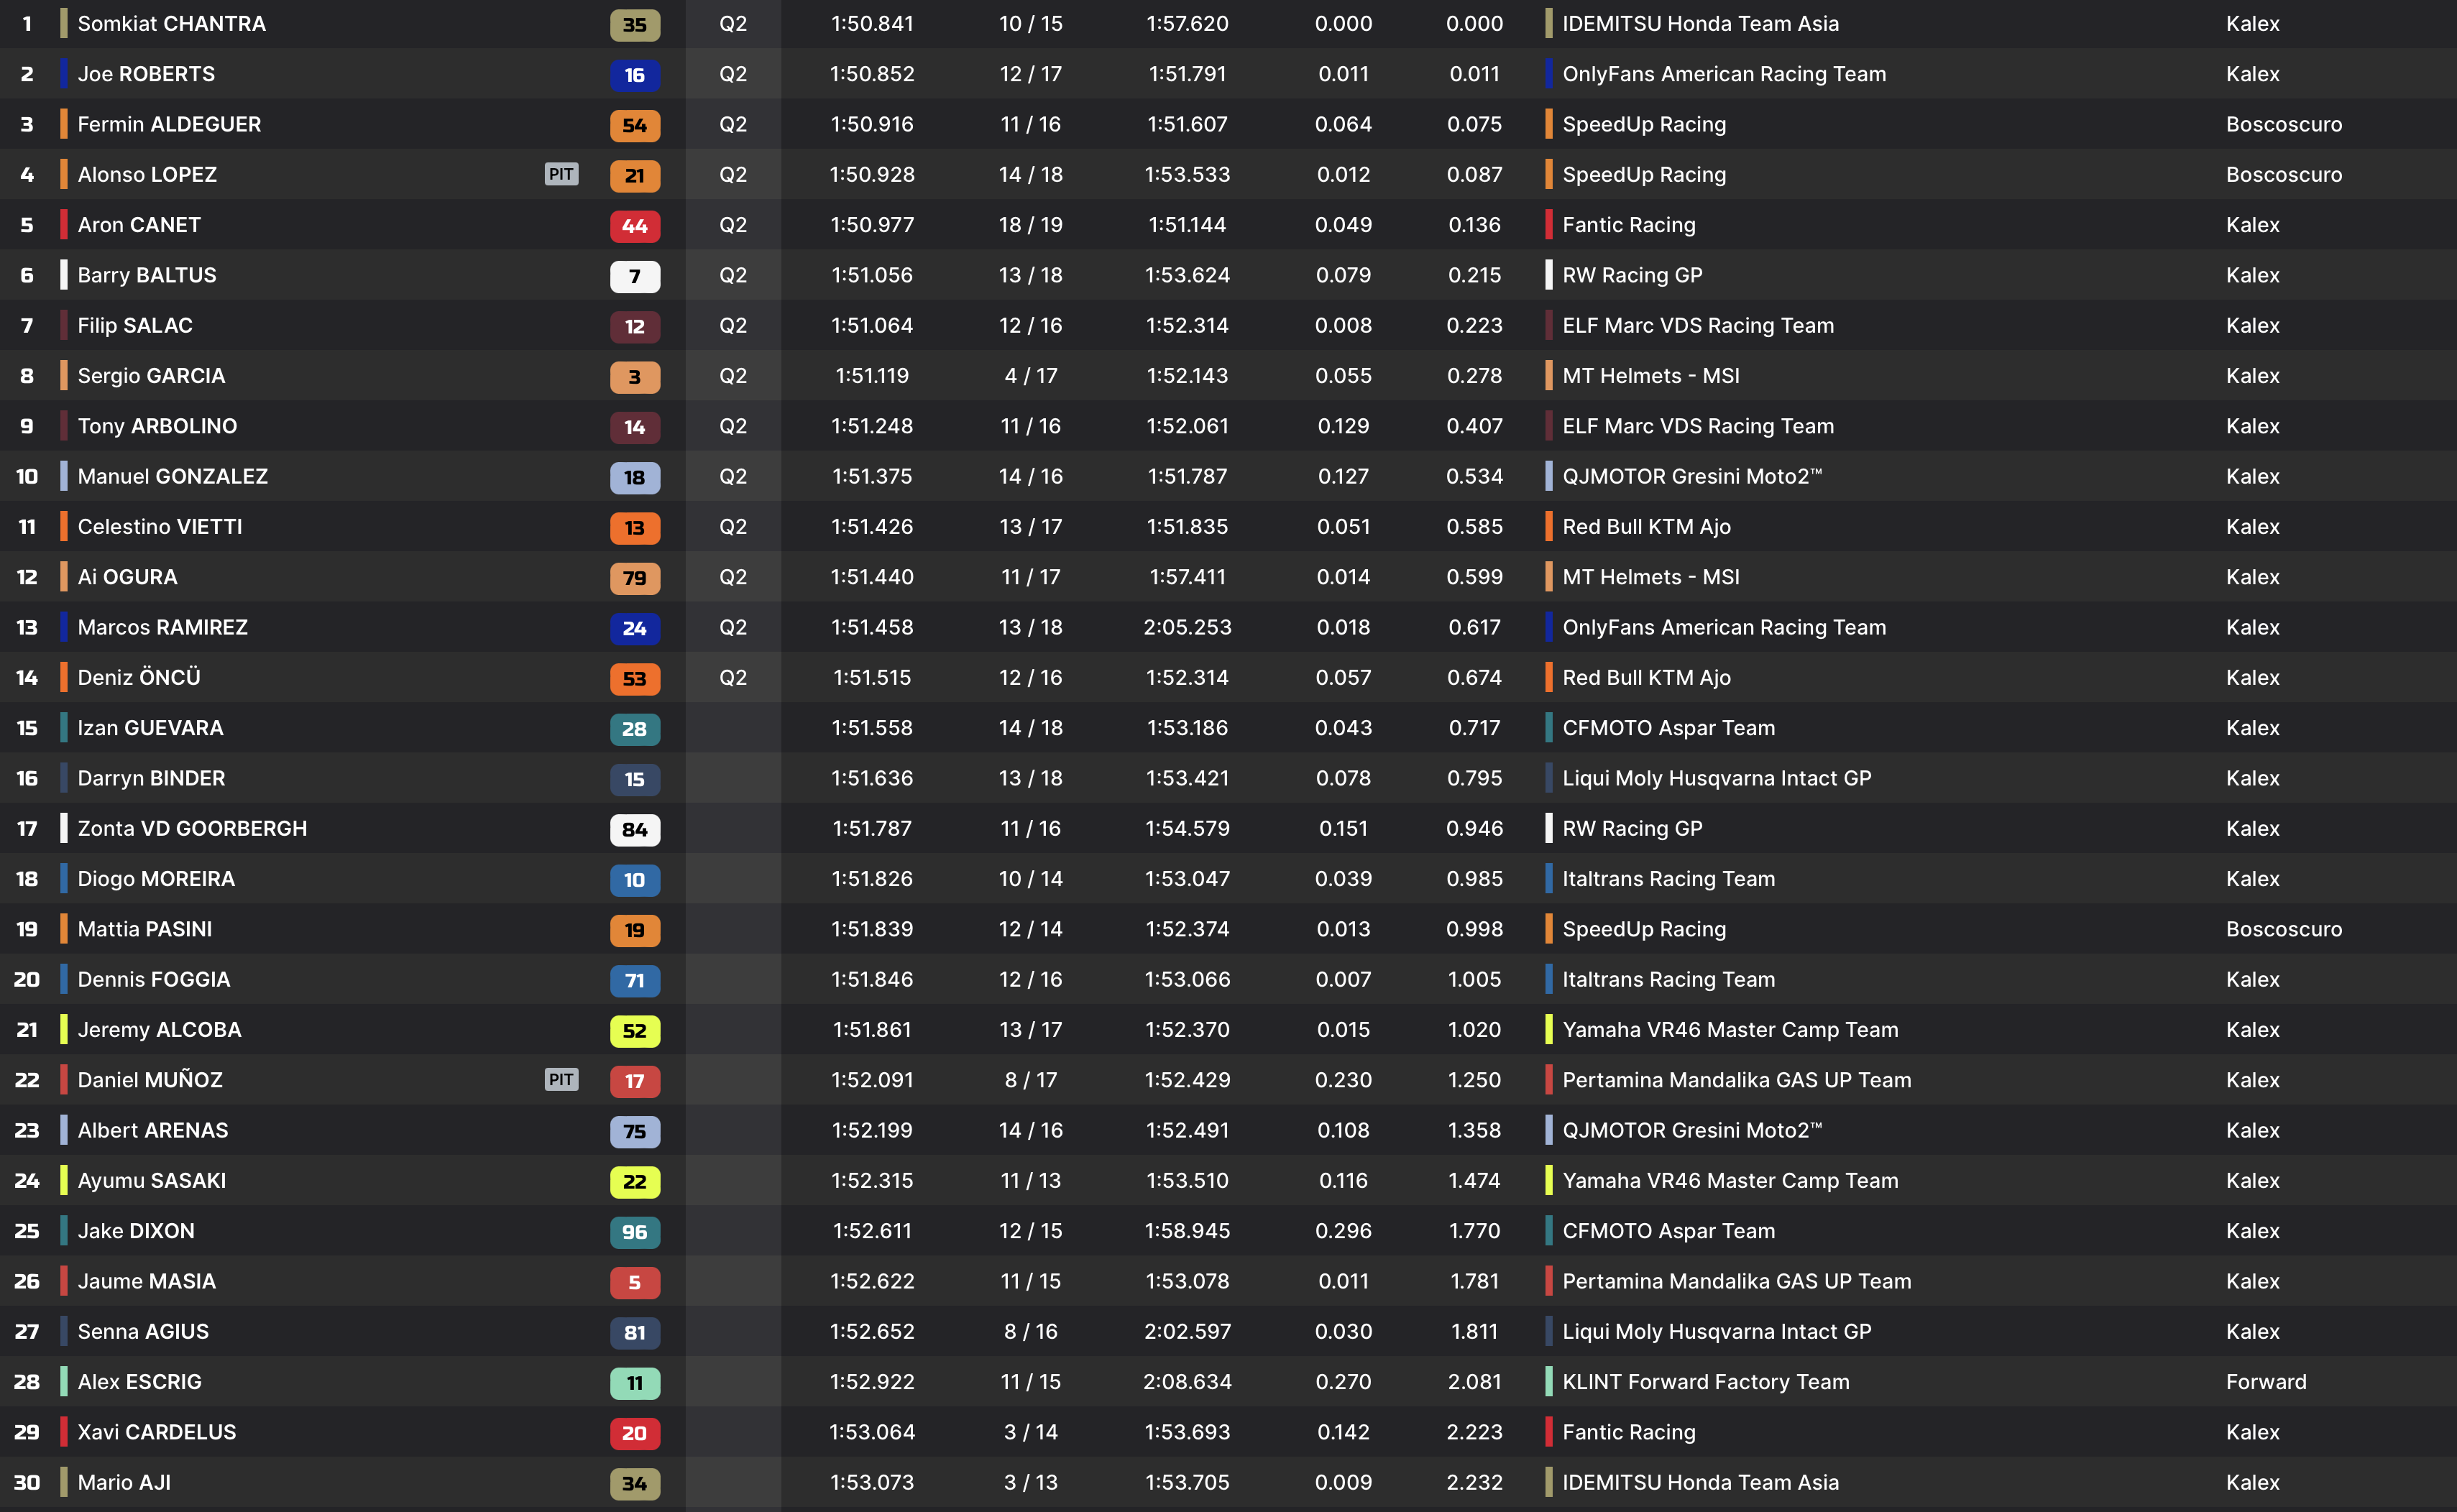Viewport: 2457px width, 1512px height.
Task: Click Jake DIXON's teal number 96 badge
Action: (634, 1231)
